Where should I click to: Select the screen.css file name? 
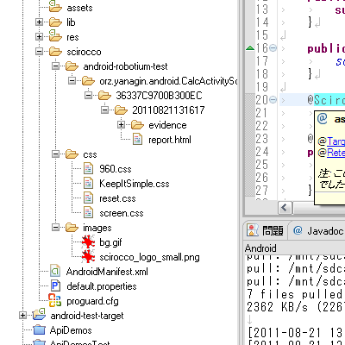[122, 213]
